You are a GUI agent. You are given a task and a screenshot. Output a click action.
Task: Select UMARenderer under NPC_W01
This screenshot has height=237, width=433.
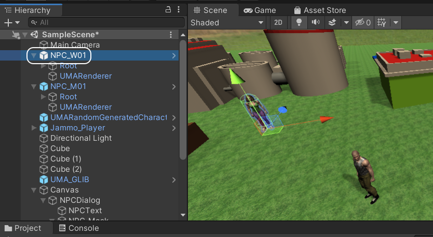(86, 76)
